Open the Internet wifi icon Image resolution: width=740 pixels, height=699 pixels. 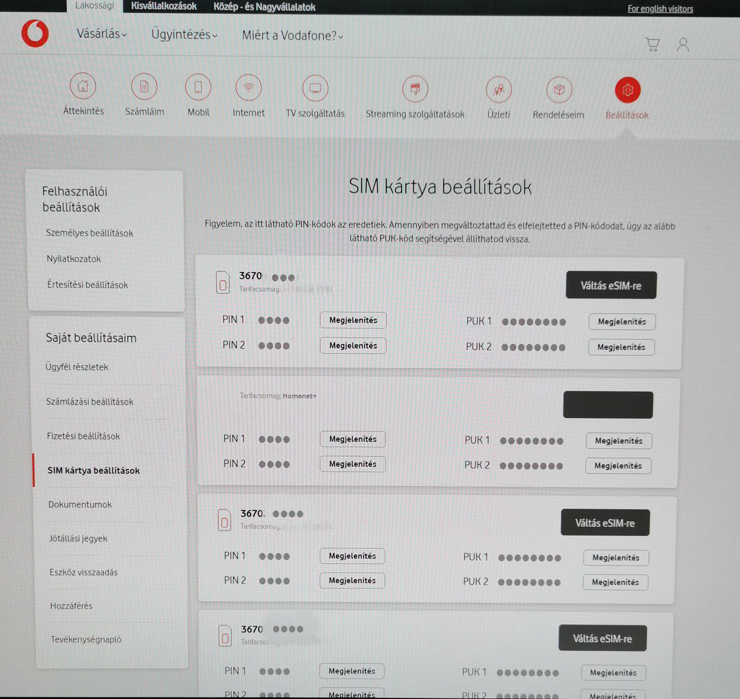[248, 88]
